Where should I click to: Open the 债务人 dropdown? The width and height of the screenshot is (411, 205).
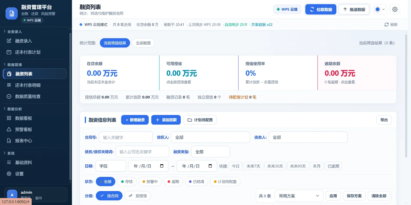308,137
